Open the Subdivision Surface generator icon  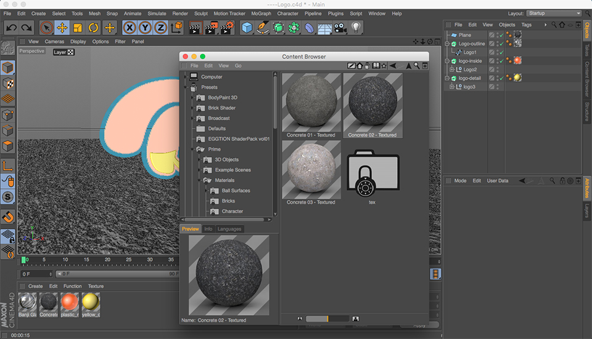point(278,28)
